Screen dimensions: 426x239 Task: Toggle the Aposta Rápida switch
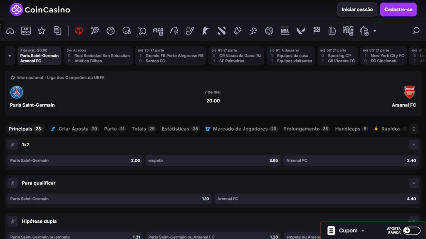[x=411, y=231]
